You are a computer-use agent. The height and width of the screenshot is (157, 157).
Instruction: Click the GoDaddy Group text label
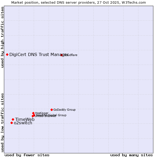point(64,110)
